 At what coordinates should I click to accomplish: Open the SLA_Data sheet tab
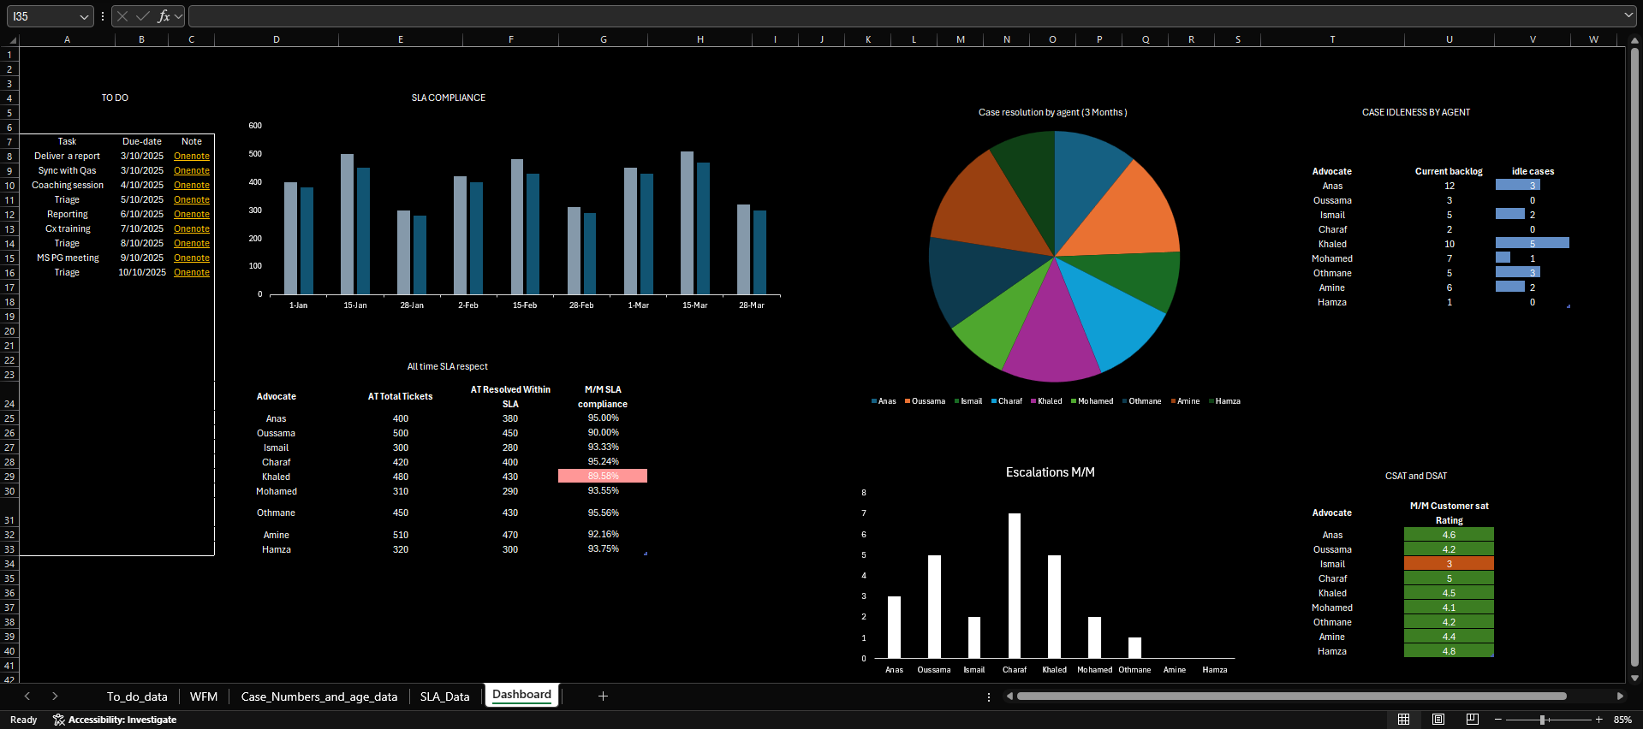445,696
